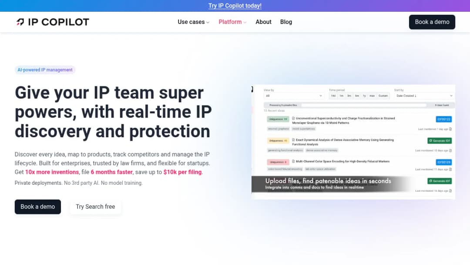Click the 'generating functional analysis' tag

pyautogui.click(x=285, y=150)
